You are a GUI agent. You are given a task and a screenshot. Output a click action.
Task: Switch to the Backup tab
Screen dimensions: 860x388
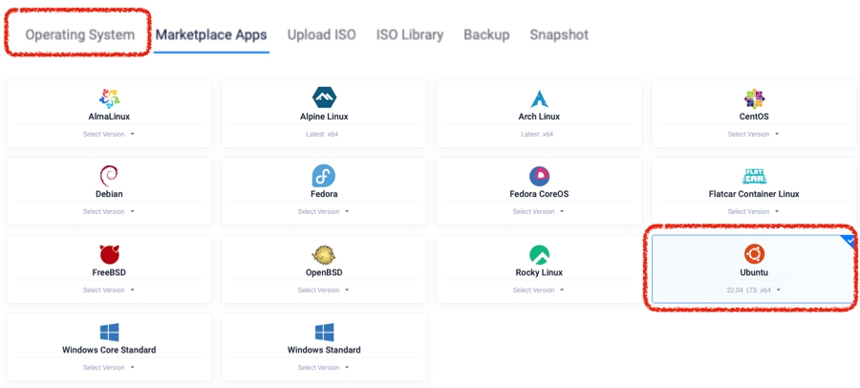(x=486, y=34)
